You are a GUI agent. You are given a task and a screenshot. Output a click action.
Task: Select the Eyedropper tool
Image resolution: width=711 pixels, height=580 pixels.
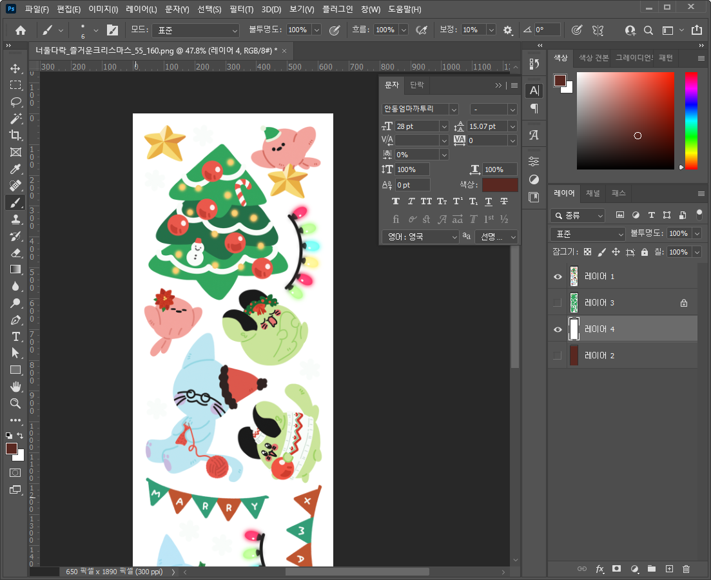[15, 169]
